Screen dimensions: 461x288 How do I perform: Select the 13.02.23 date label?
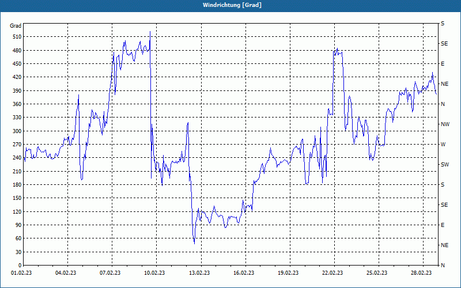pyautogui.click(x=199, y=273)
